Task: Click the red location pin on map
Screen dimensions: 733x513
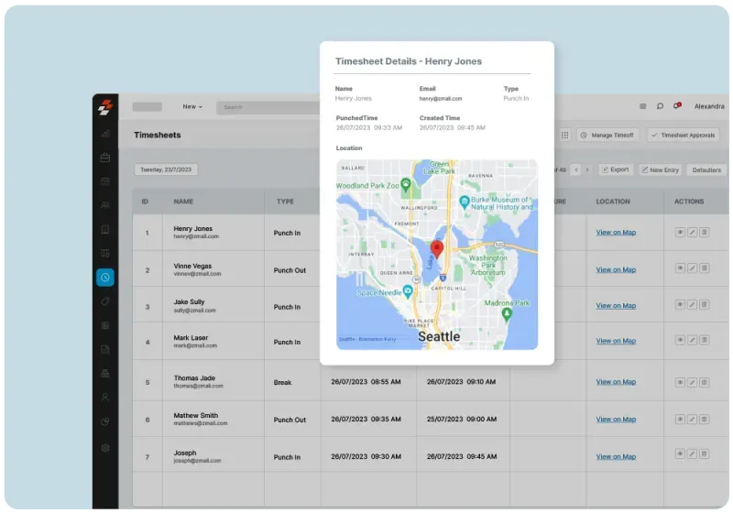Action: (437, 248)
